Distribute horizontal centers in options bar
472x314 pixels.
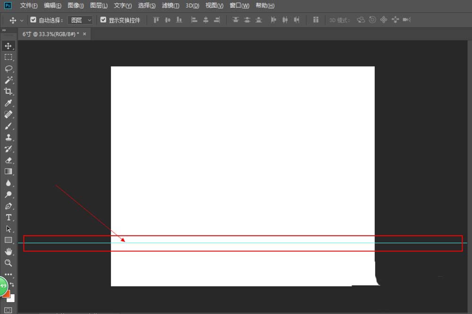[285, 20]
